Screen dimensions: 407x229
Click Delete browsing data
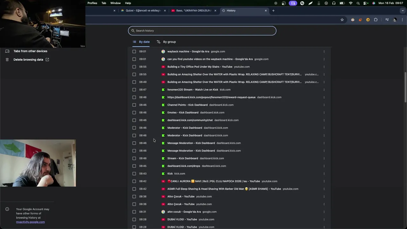point(28,60)
